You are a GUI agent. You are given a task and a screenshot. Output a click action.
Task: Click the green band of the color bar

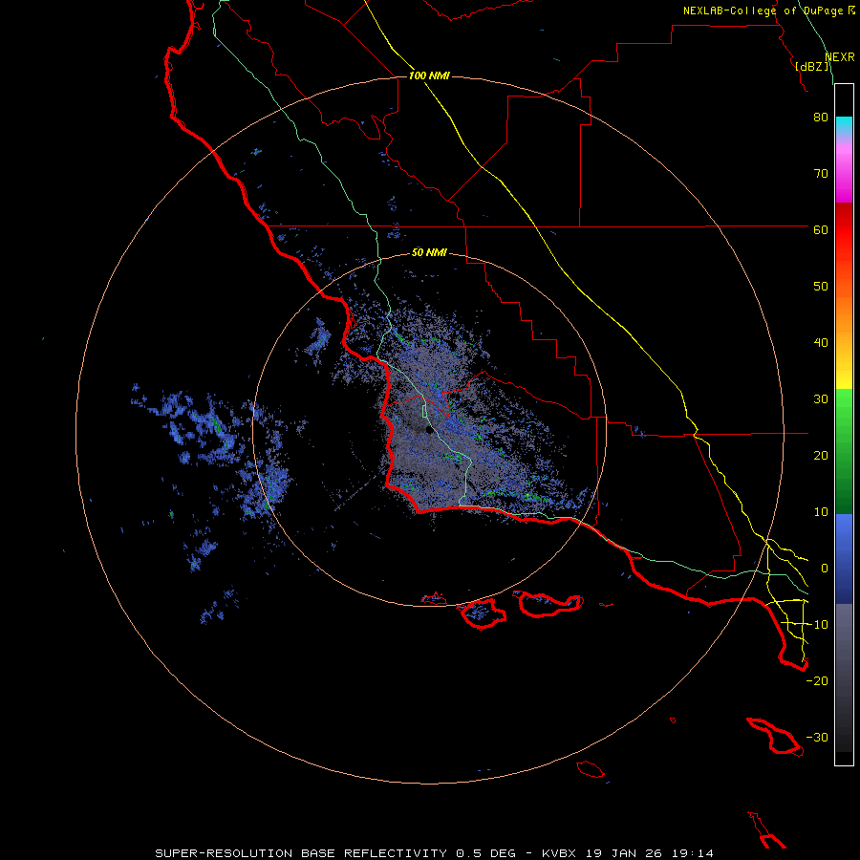[844, 451]
